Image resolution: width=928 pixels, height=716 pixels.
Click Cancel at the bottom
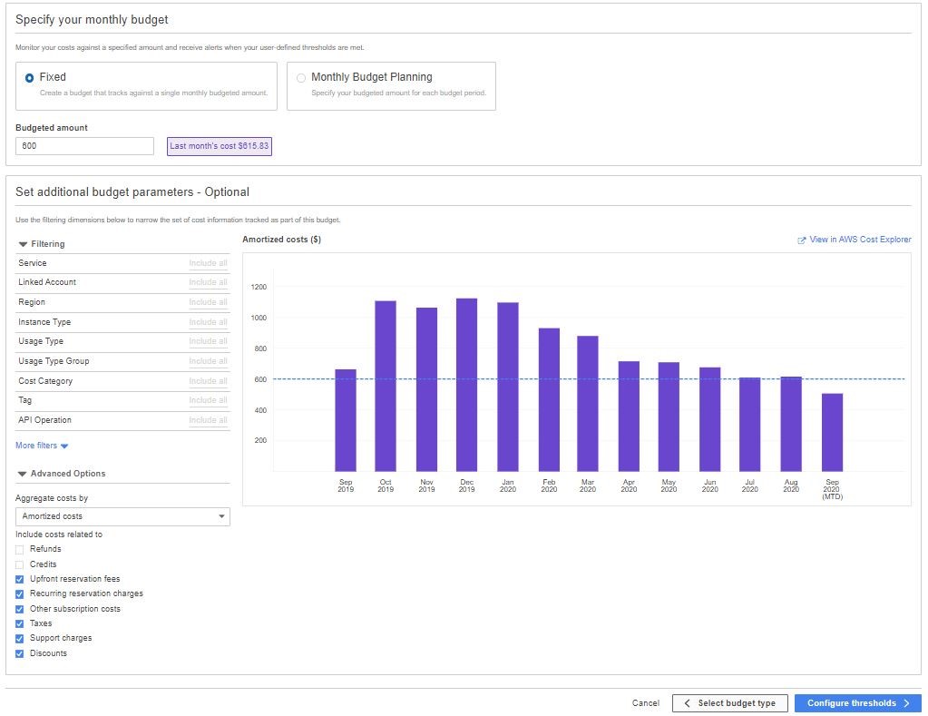pos(645,703)
